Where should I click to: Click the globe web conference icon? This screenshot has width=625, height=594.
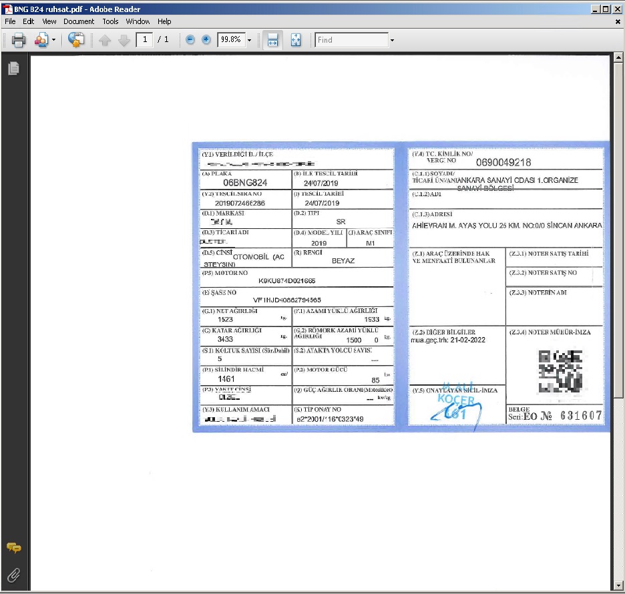[76, 40]
